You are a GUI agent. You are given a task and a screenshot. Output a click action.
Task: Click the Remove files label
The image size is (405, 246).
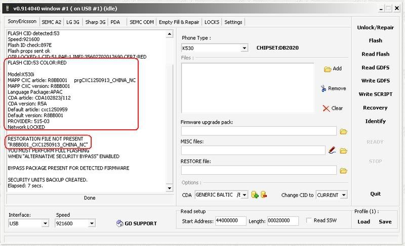point(337,88)
